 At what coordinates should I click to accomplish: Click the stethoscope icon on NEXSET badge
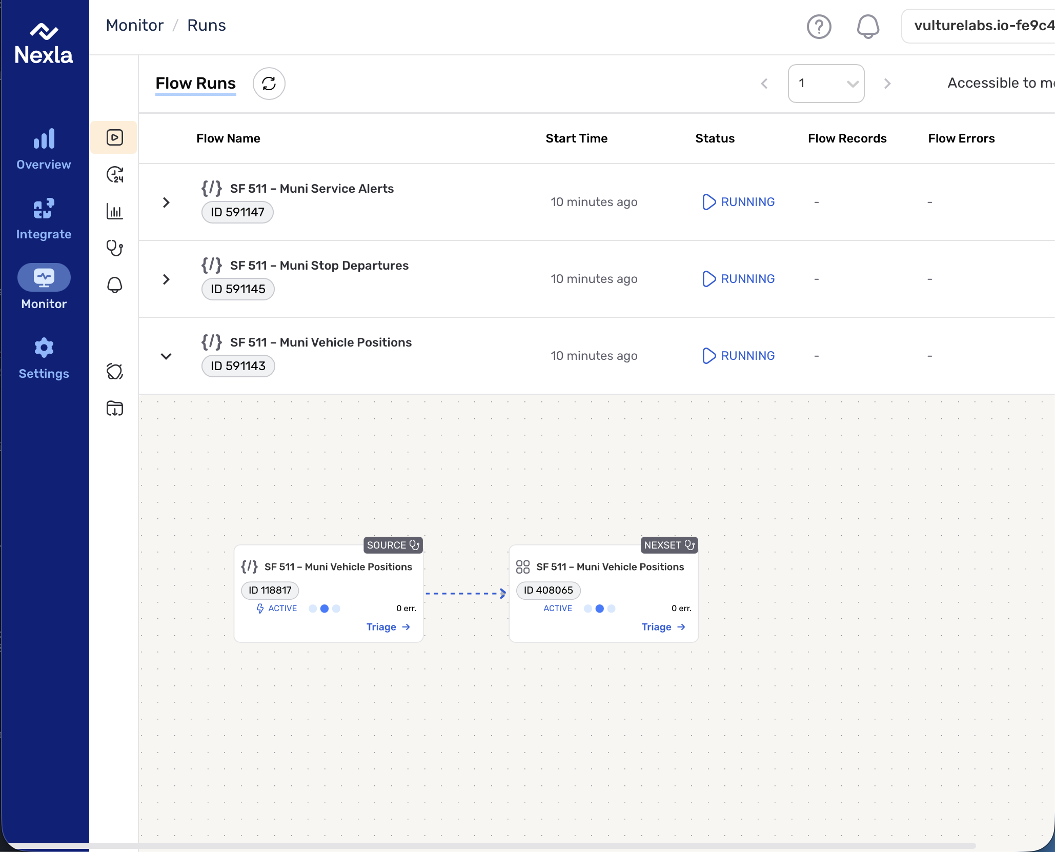689,545
